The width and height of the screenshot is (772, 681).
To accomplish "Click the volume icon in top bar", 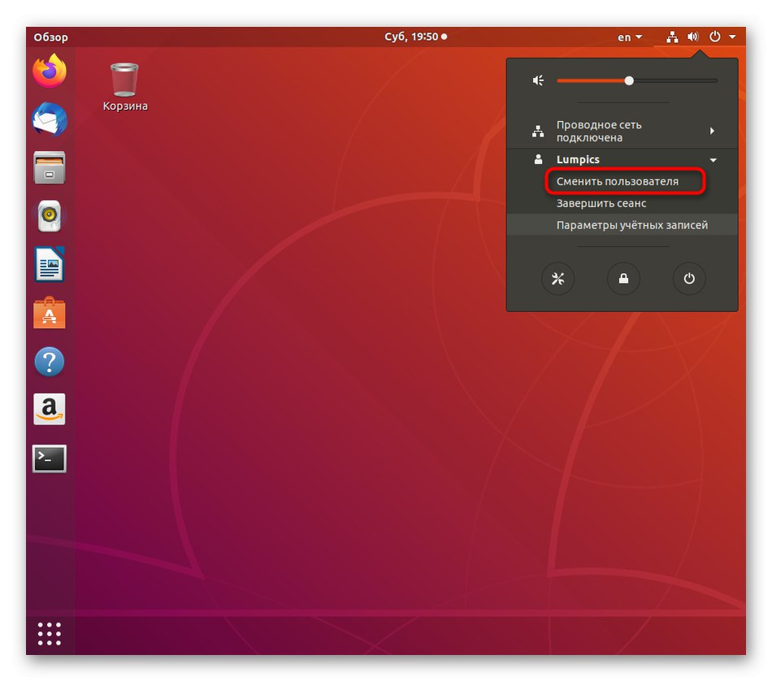I will tap(693, 37).
